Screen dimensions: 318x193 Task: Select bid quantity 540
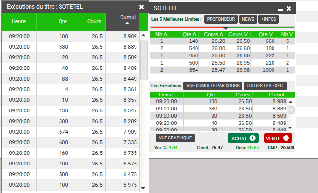[x=193, y=49]
